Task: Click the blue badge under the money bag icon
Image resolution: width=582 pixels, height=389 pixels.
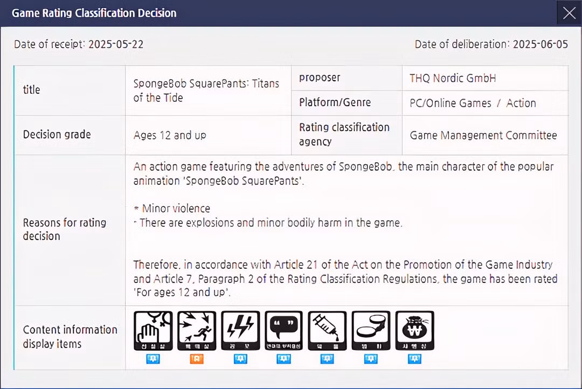Action: pos(414,359)
